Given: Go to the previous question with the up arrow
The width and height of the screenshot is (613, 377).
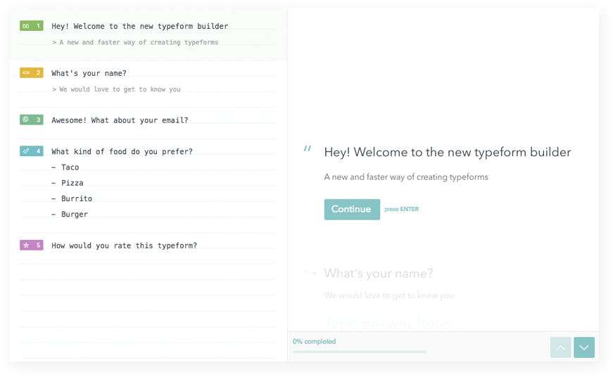Looking at the screenshot, I should pos(560,347).
